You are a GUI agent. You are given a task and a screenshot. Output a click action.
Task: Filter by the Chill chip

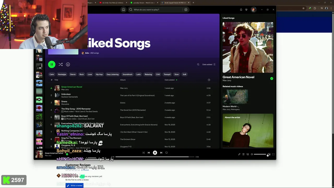[x=158, y=74]
